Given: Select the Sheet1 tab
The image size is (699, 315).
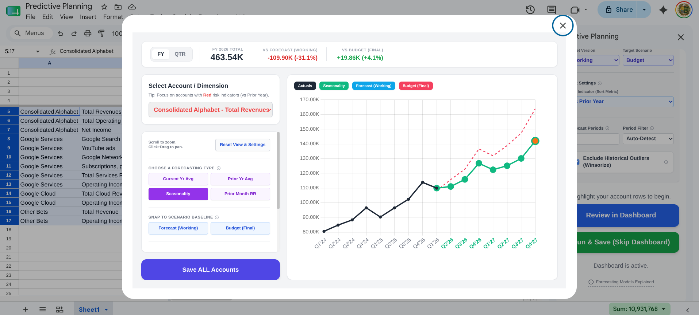Looking at the screenshot, I should point(93,310).
